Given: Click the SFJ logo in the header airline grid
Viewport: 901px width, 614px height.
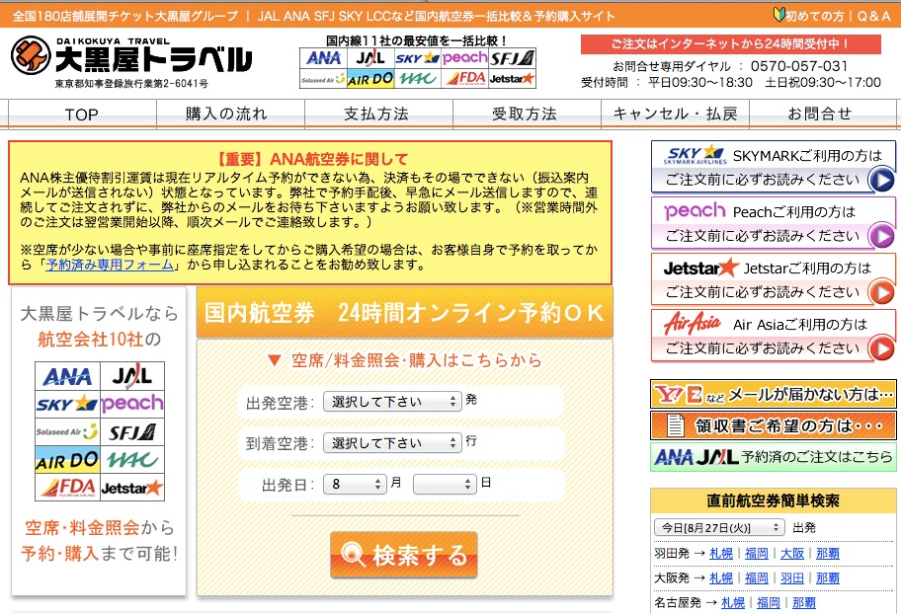Looking at the screenshot, I should click(512, 58).
